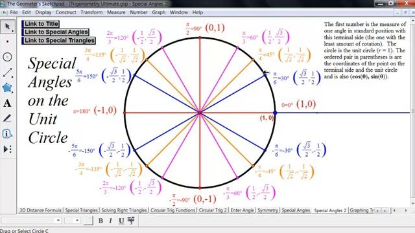This screenshot has width=415, height=233.
Task: Select the Text tool labeled A
Action: click(7, 104)
